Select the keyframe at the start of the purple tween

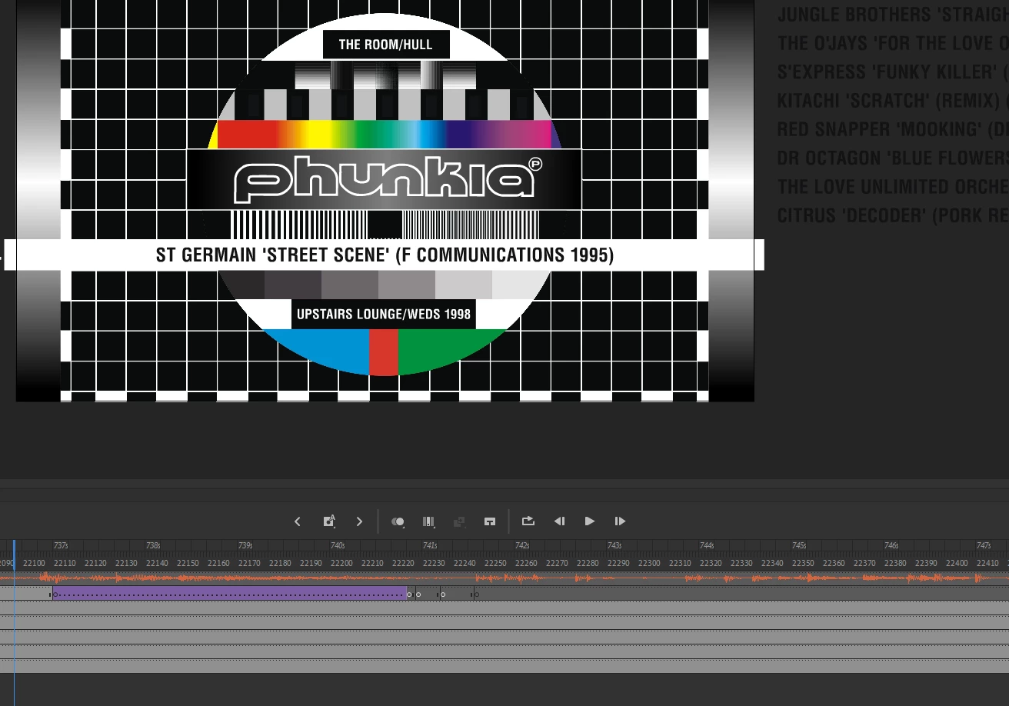pos(55,594)
